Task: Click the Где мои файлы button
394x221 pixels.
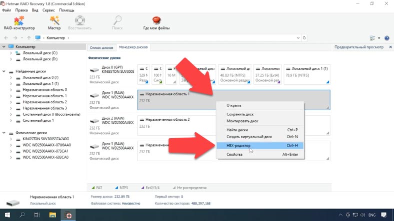Action: (x=156, y=23)
